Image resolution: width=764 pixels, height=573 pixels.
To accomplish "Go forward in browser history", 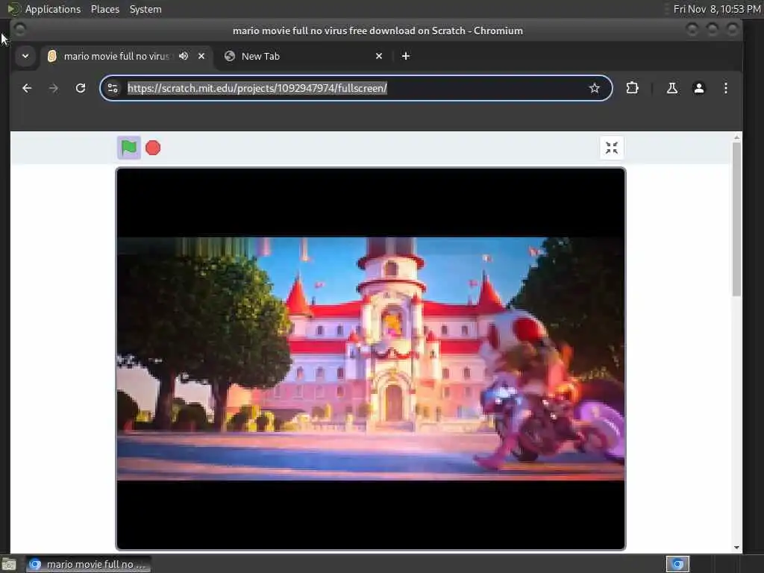I will point(54,88).
